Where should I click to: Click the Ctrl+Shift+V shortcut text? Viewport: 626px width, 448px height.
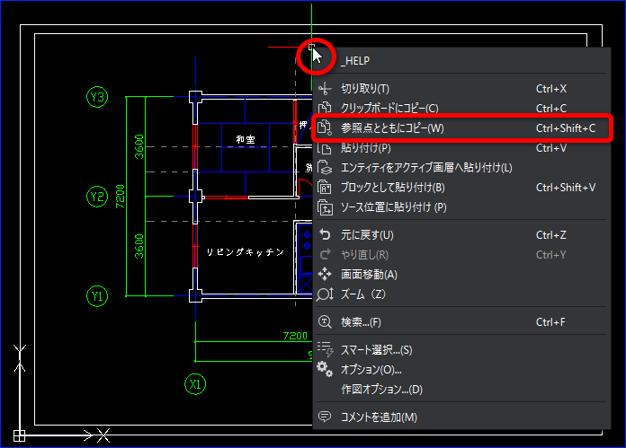[566, 188]
